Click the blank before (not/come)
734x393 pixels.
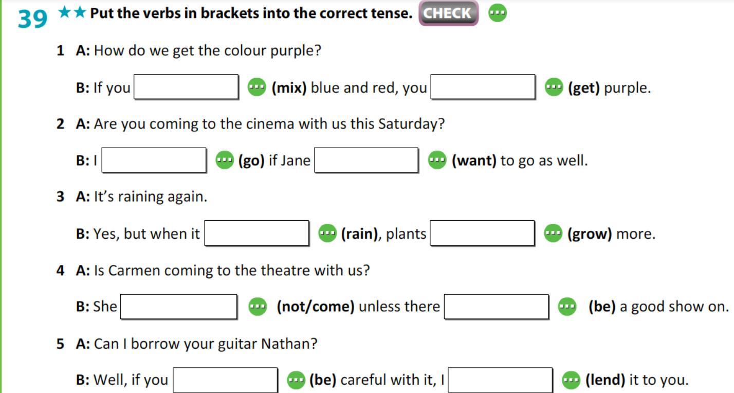(x=179, y=307)
